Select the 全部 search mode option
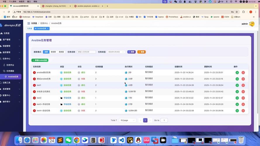The image size is (260, 146). [x=46, y=52]
